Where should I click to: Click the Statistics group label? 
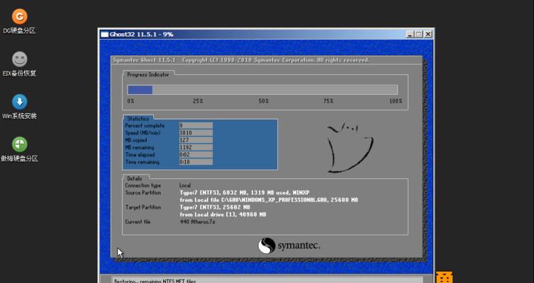coord(138,119)
